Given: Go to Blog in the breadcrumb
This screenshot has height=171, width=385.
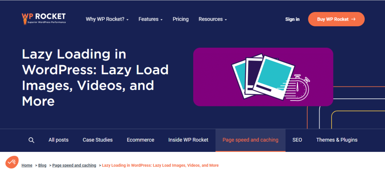Looking at the screenshot, I should pyautogui.click(x=42, y=165).
